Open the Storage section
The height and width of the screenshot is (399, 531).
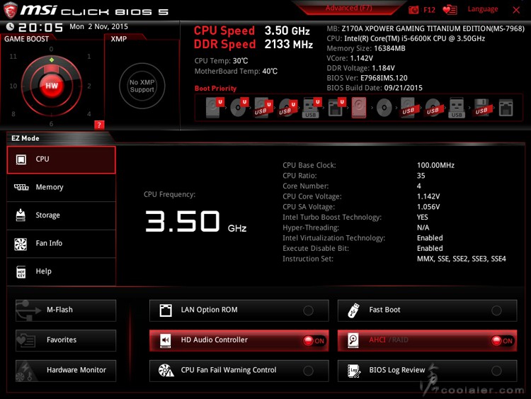click(62, 215)
